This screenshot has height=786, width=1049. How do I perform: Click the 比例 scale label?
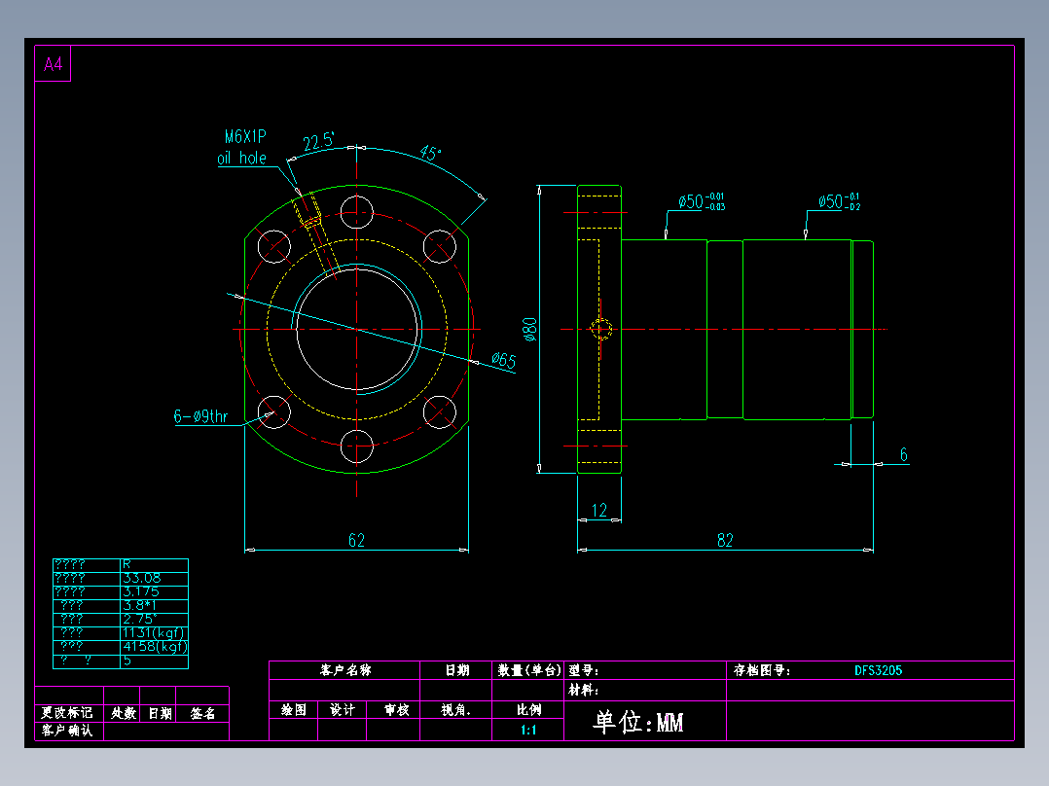[528, 710]
